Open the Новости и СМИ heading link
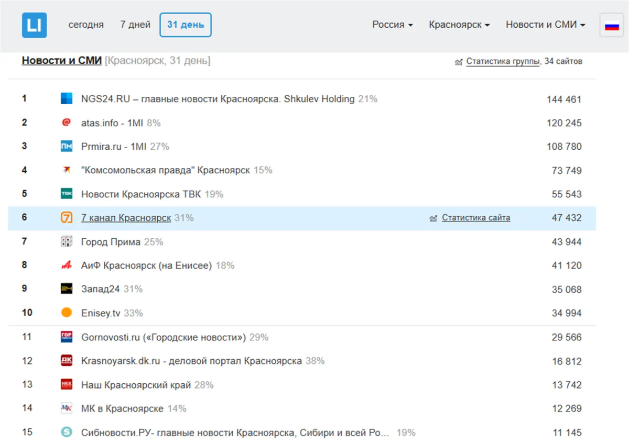Image resolution: width=629 pixels, height=444 pixels. tap(62, 61)
